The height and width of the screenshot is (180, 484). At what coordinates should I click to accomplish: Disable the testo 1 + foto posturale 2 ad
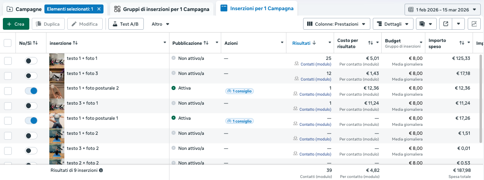tap(31, 91)
